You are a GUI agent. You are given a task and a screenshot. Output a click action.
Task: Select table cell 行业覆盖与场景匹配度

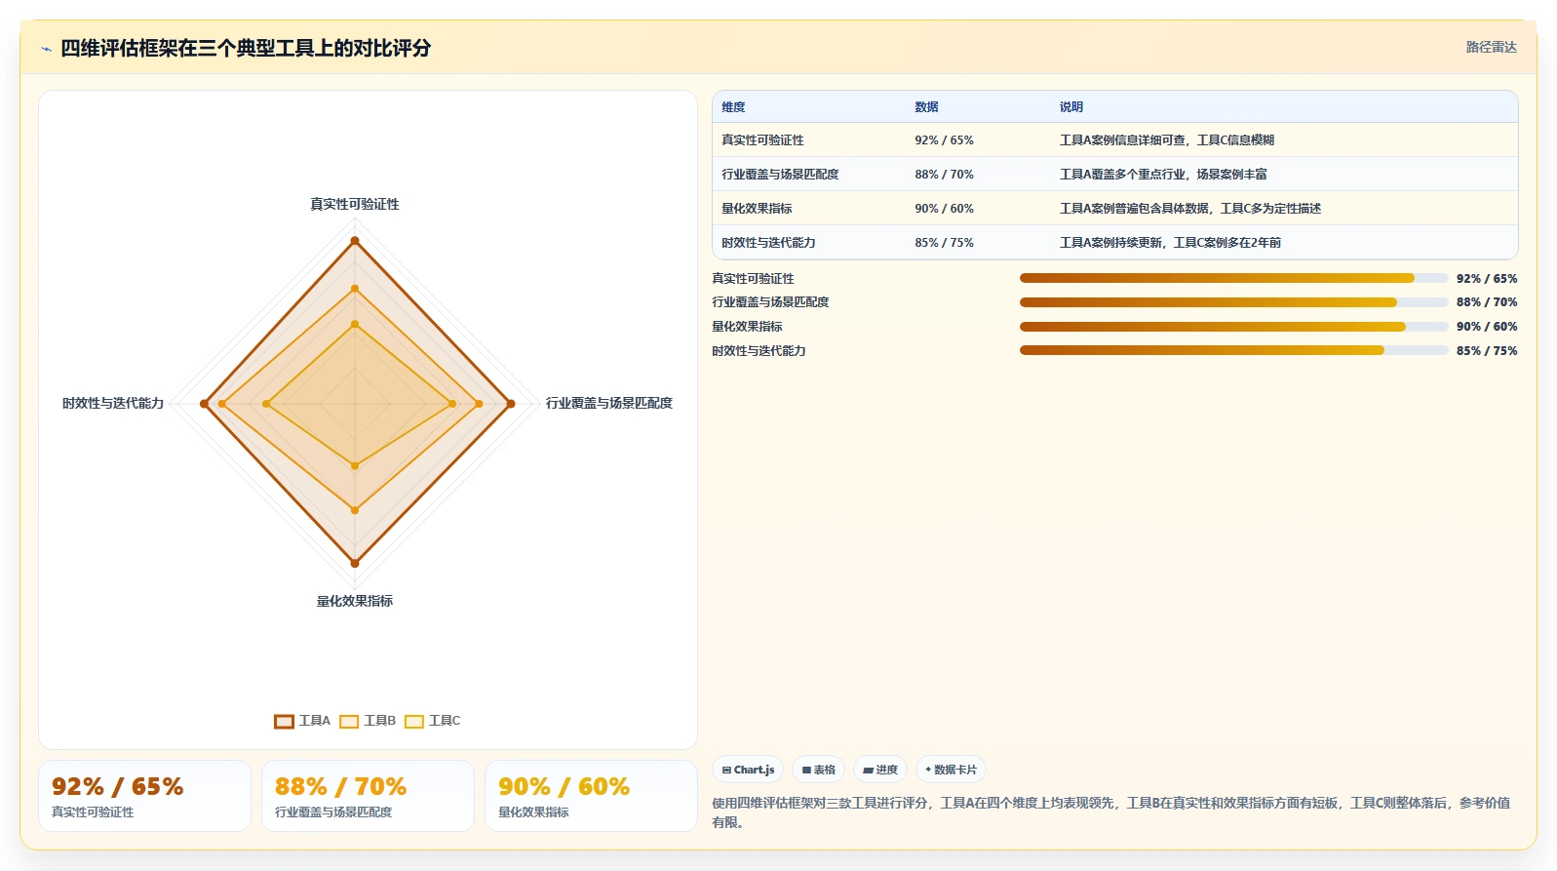(780, 175)
